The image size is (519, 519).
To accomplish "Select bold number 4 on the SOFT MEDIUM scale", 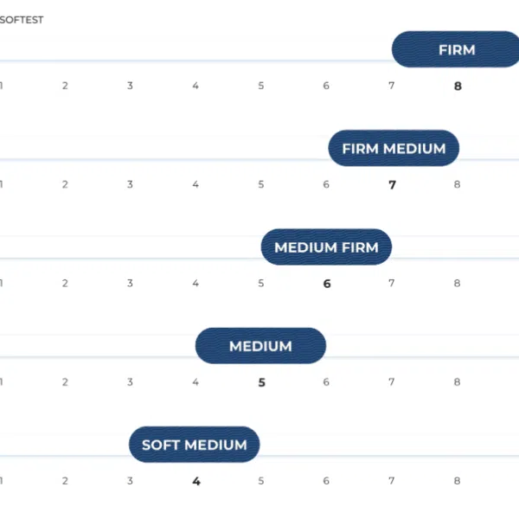I will [196, 481].
